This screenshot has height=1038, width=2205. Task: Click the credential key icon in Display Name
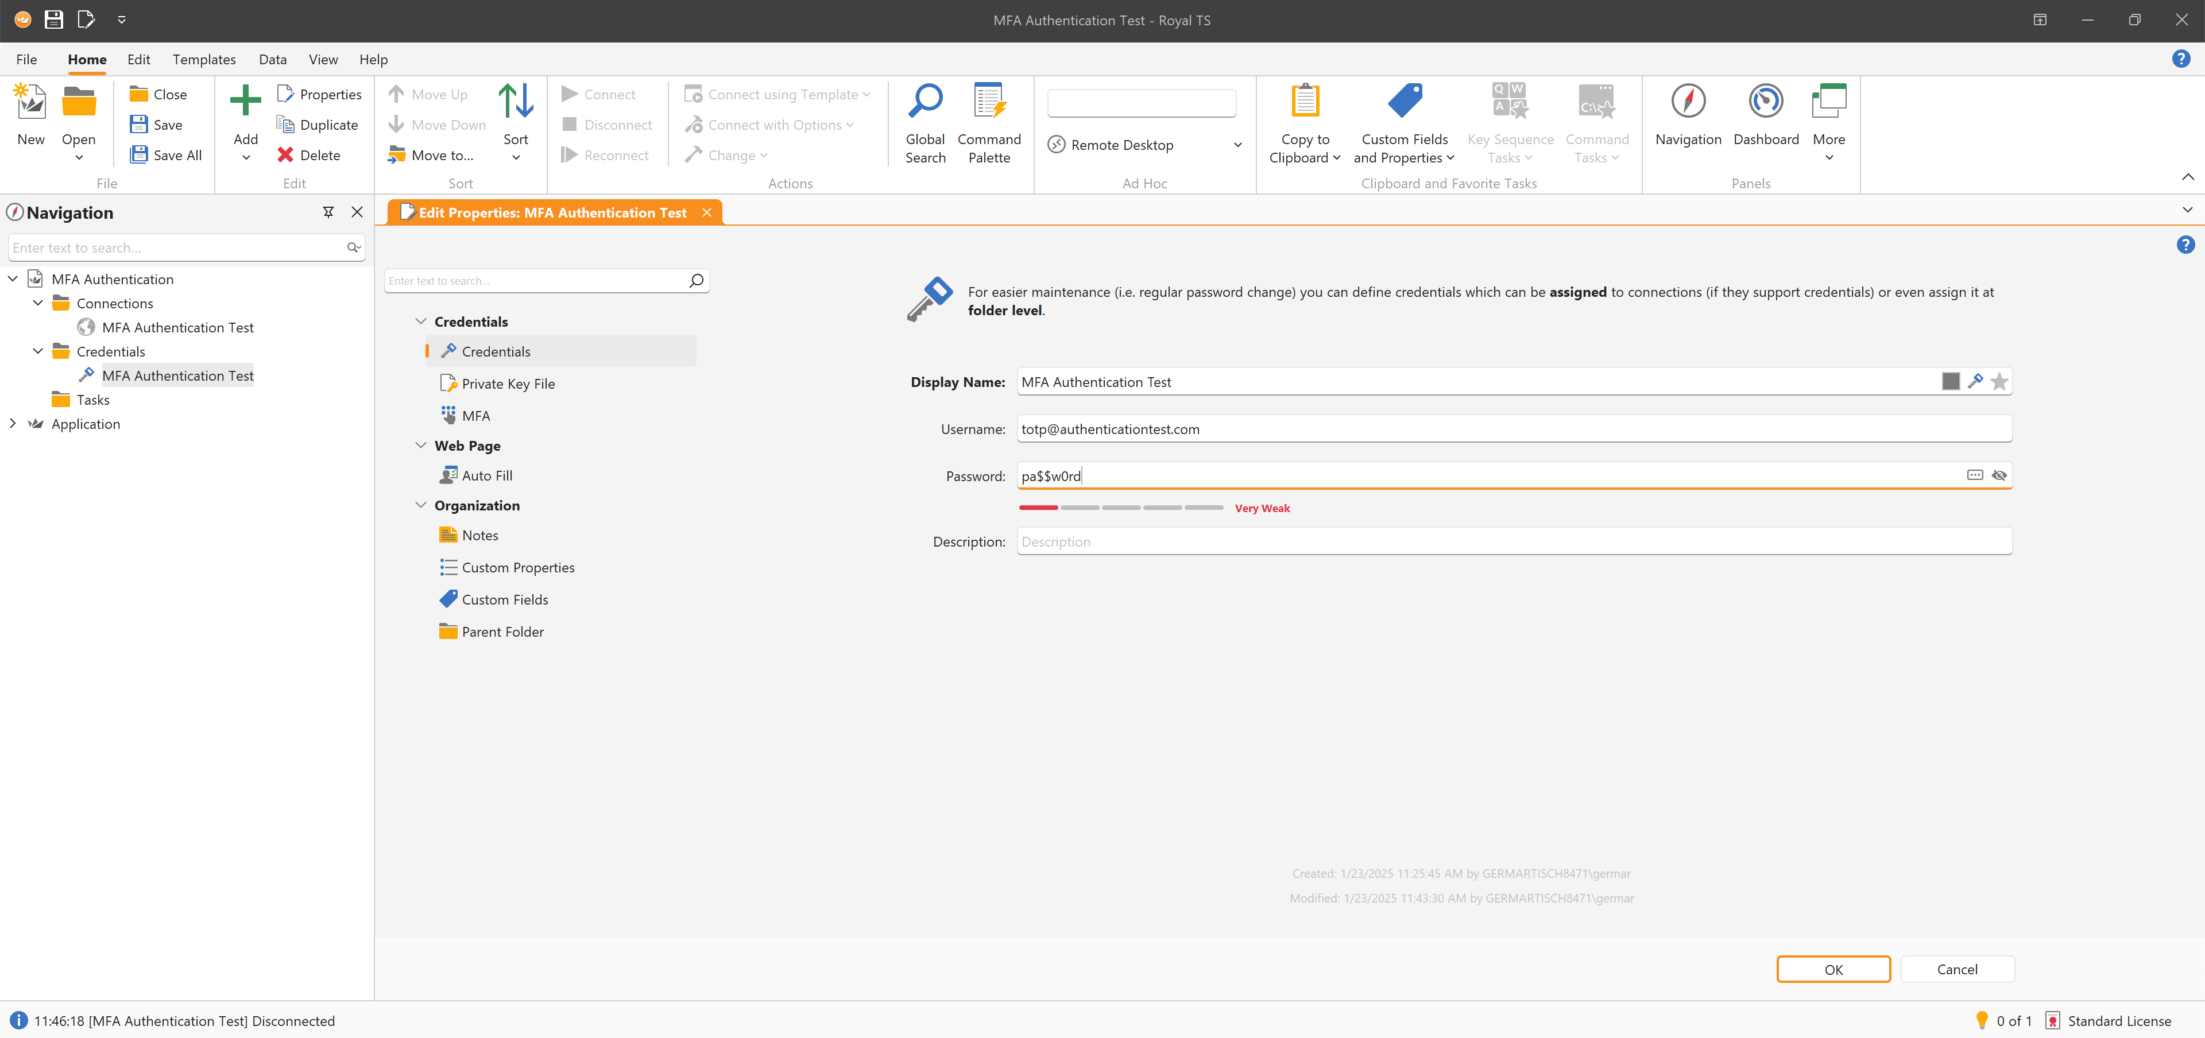1975,382
